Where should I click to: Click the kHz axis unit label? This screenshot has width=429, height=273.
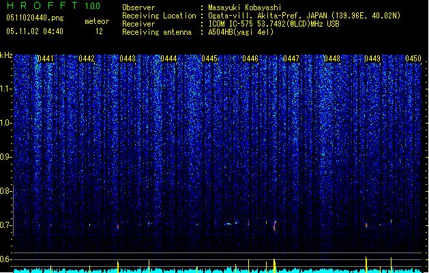coord(6,55)
